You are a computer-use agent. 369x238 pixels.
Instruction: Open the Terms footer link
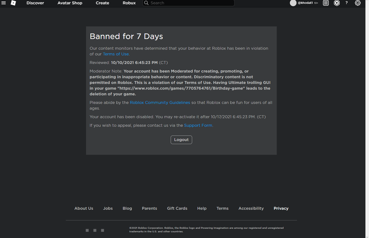(x=222, y=209)
